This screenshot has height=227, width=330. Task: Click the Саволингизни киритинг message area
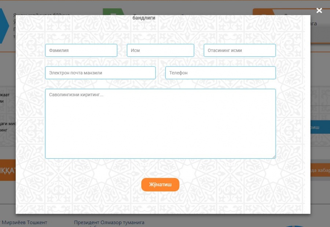click(160, 123)
